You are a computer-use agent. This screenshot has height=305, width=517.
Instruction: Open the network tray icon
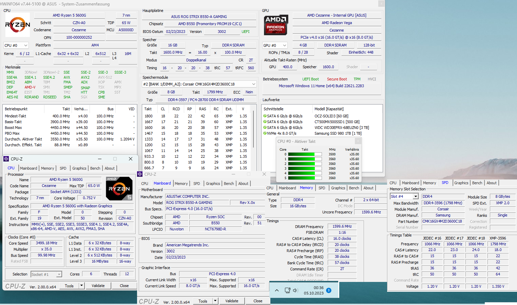tap(287, 290)
